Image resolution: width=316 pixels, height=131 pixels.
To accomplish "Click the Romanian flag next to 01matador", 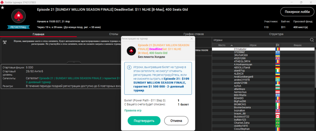I will click(277, 49).
